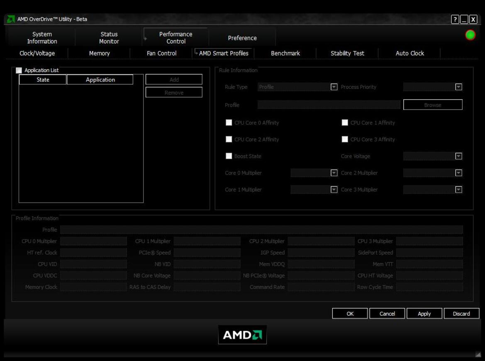Switch to System Information tab

42,38
